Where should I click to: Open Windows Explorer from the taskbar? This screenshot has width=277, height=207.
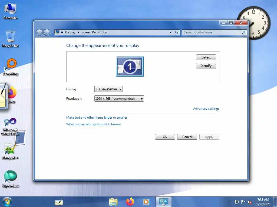tap(113, 202)
